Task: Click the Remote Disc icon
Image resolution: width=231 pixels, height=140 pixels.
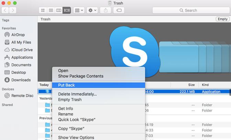Action: pos(7,96)
